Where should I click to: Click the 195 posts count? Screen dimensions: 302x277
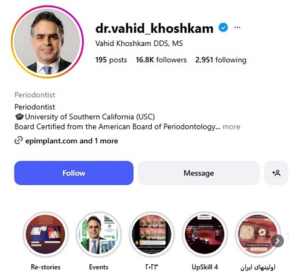coord(111,60)
